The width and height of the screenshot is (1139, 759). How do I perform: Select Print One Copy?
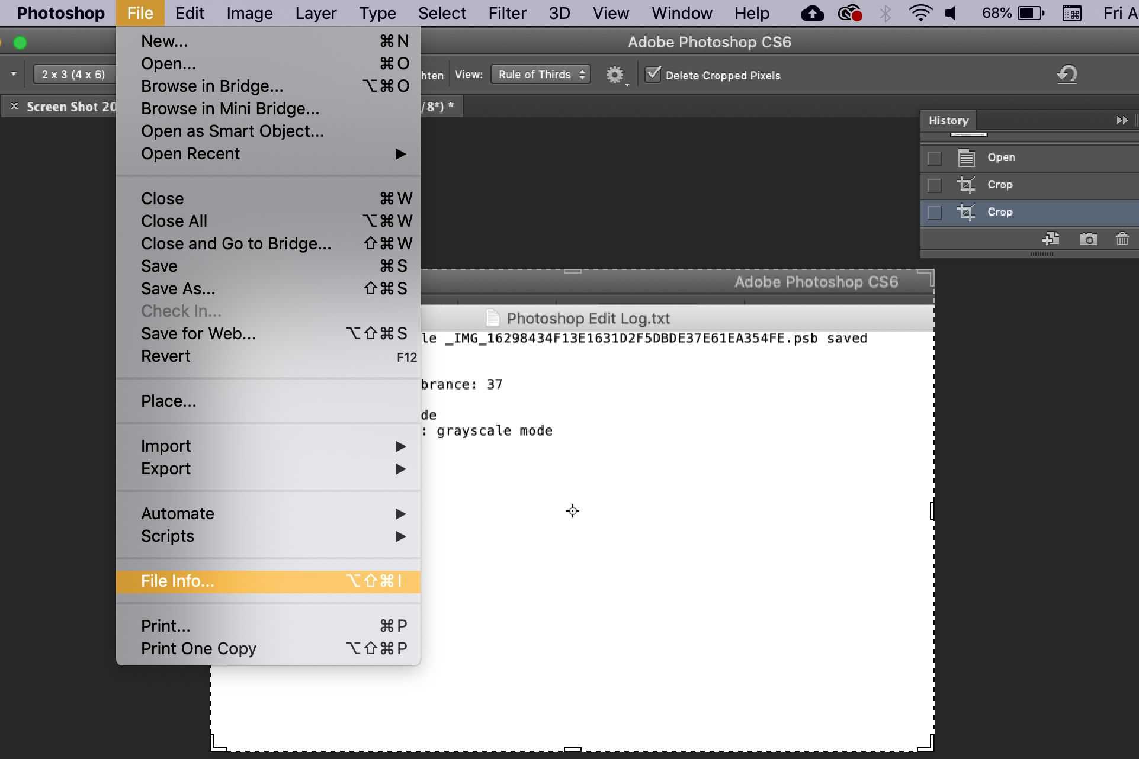click(268, 648)
